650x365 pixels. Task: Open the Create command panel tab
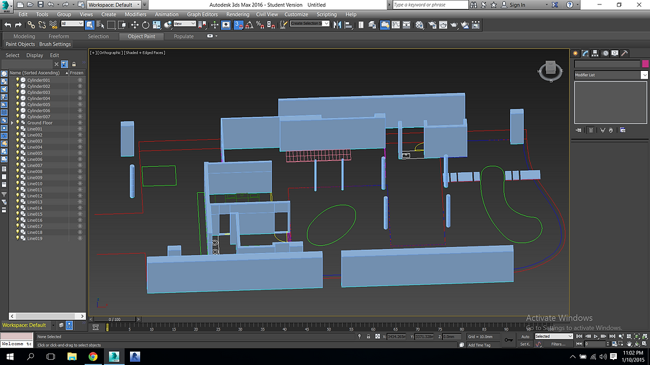(x=576, y=54)
